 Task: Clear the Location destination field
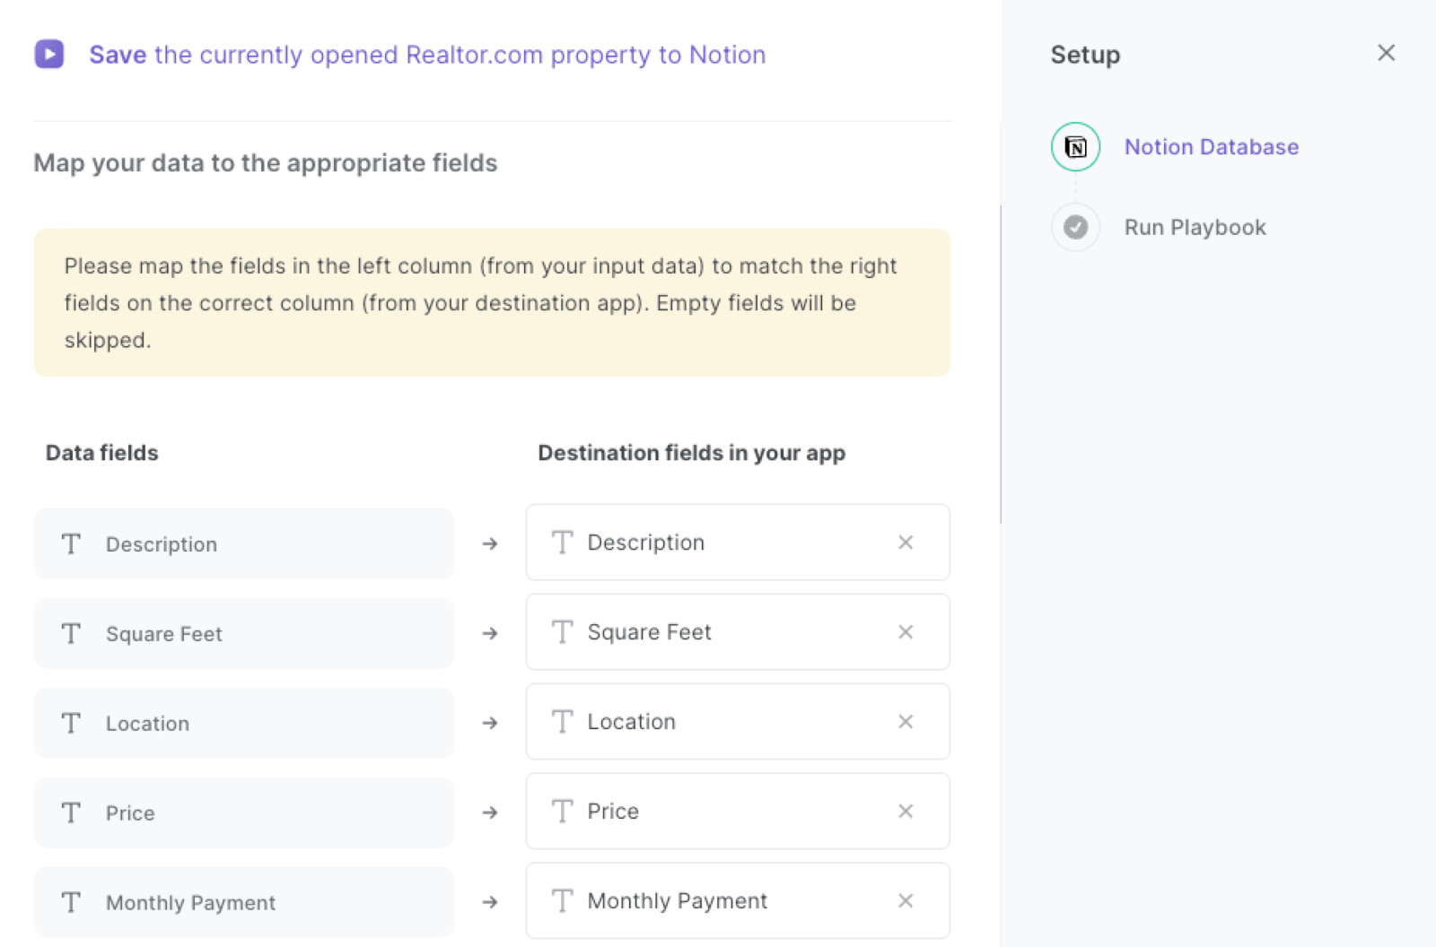[906, 722]
